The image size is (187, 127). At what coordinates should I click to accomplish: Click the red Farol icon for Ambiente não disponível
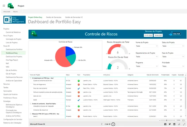coord(79,110)
